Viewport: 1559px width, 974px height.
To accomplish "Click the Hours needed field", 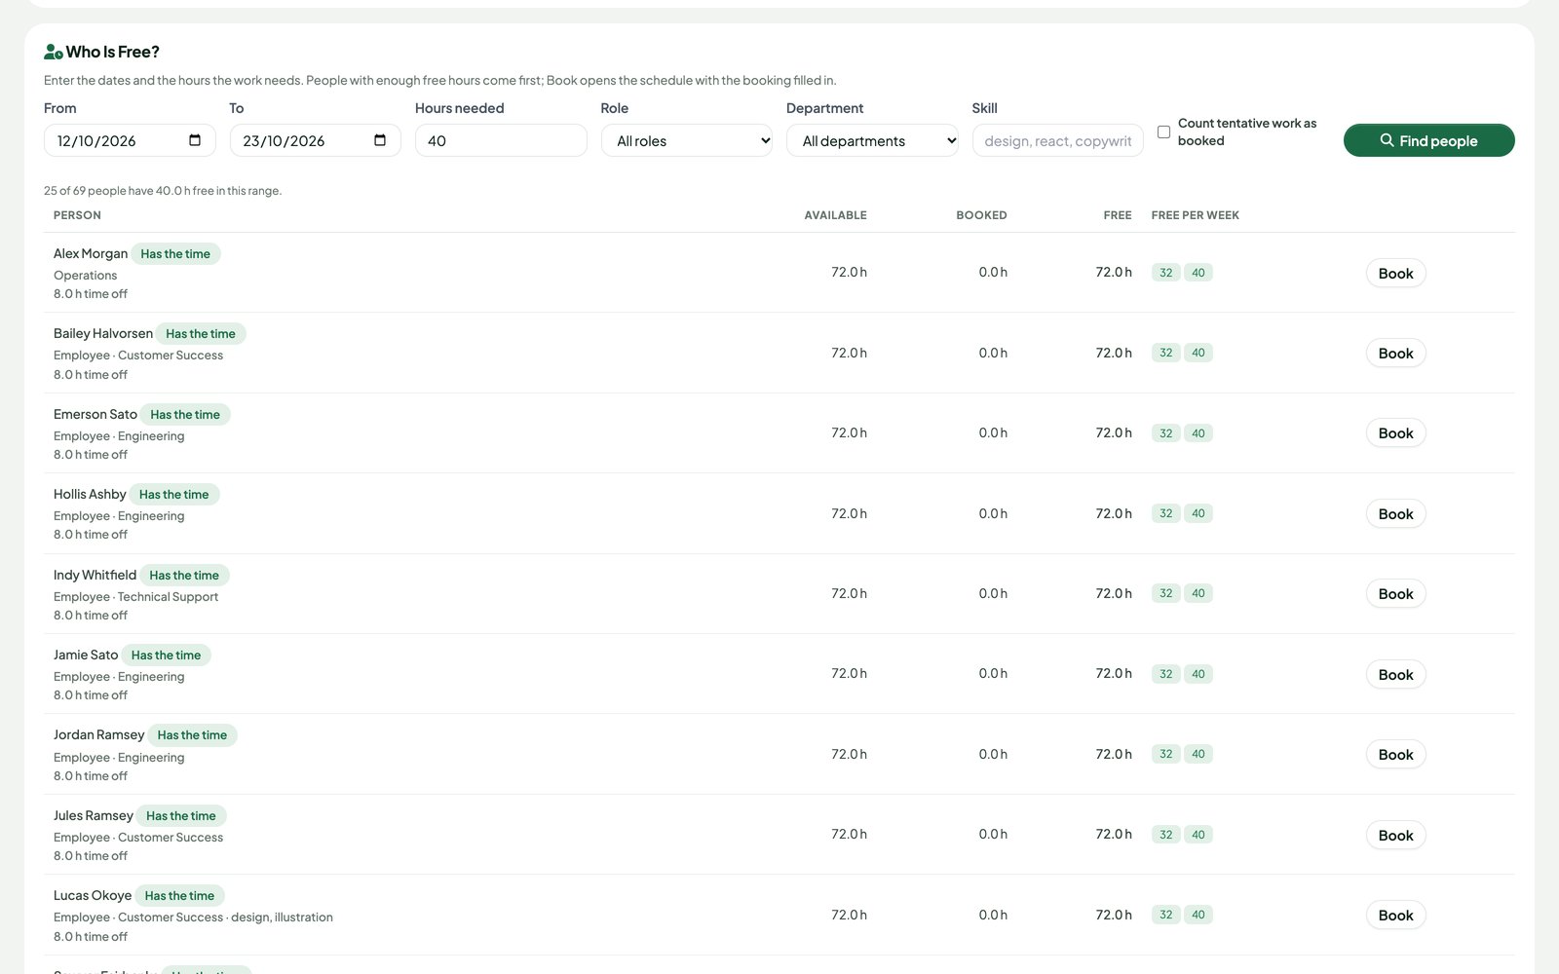I will pyautogui.click(x=501, y=140).
